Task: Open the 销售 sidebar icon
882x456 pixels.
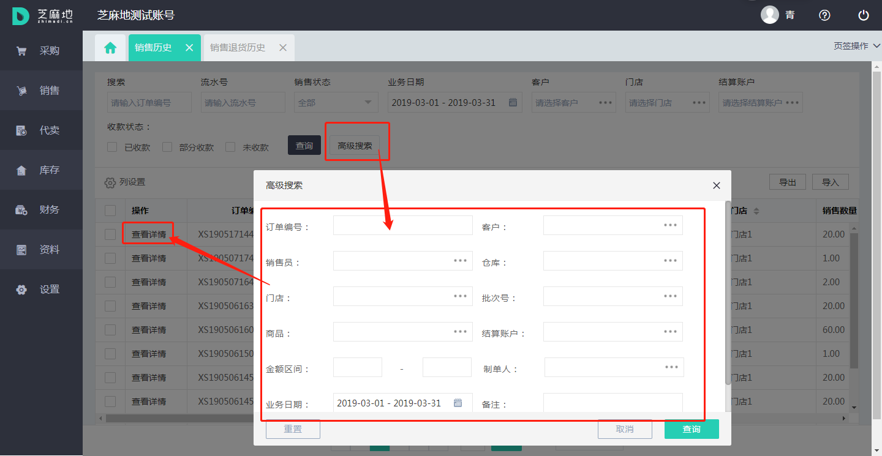Action: point(21,91)
